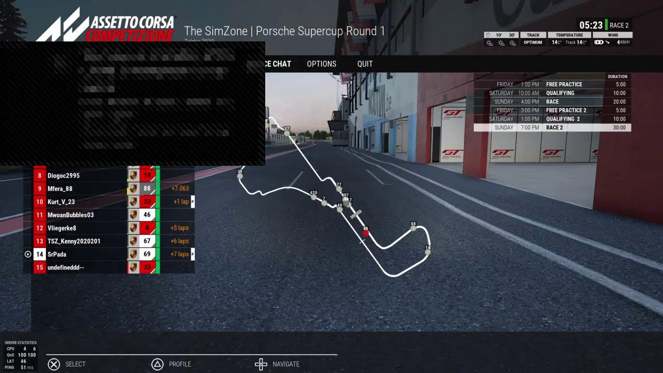
Task: Click the d-pad Navigate prompt icon
Action: [x=261, y=364]
